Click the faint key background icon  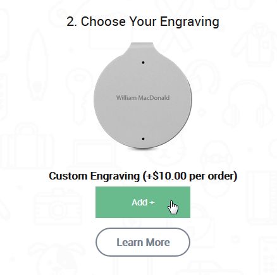pyautogui.click(x=78, y=95)
